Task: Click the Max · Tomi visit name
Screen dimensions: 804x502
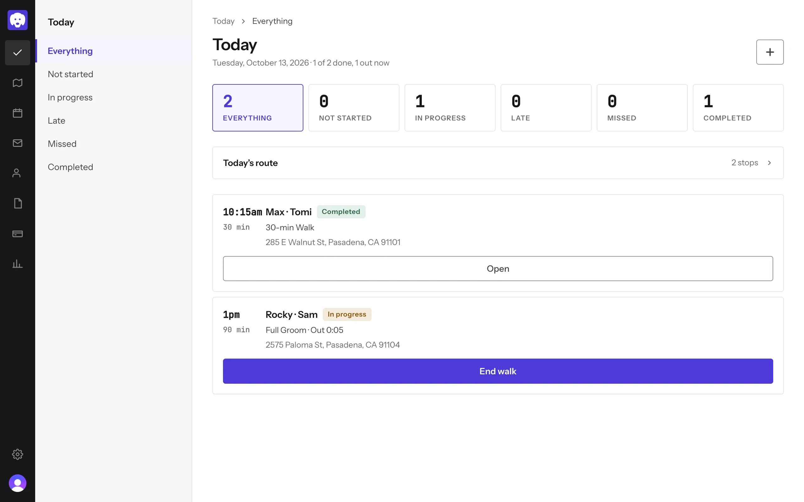Action: click(288, 212)
